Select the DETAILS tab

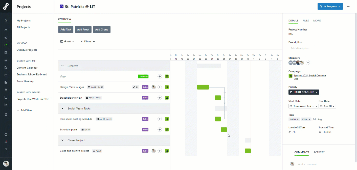pos(293,21)
